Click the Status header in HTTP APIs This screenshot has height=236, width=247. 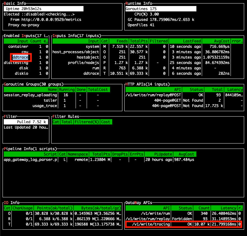(193, 90)
